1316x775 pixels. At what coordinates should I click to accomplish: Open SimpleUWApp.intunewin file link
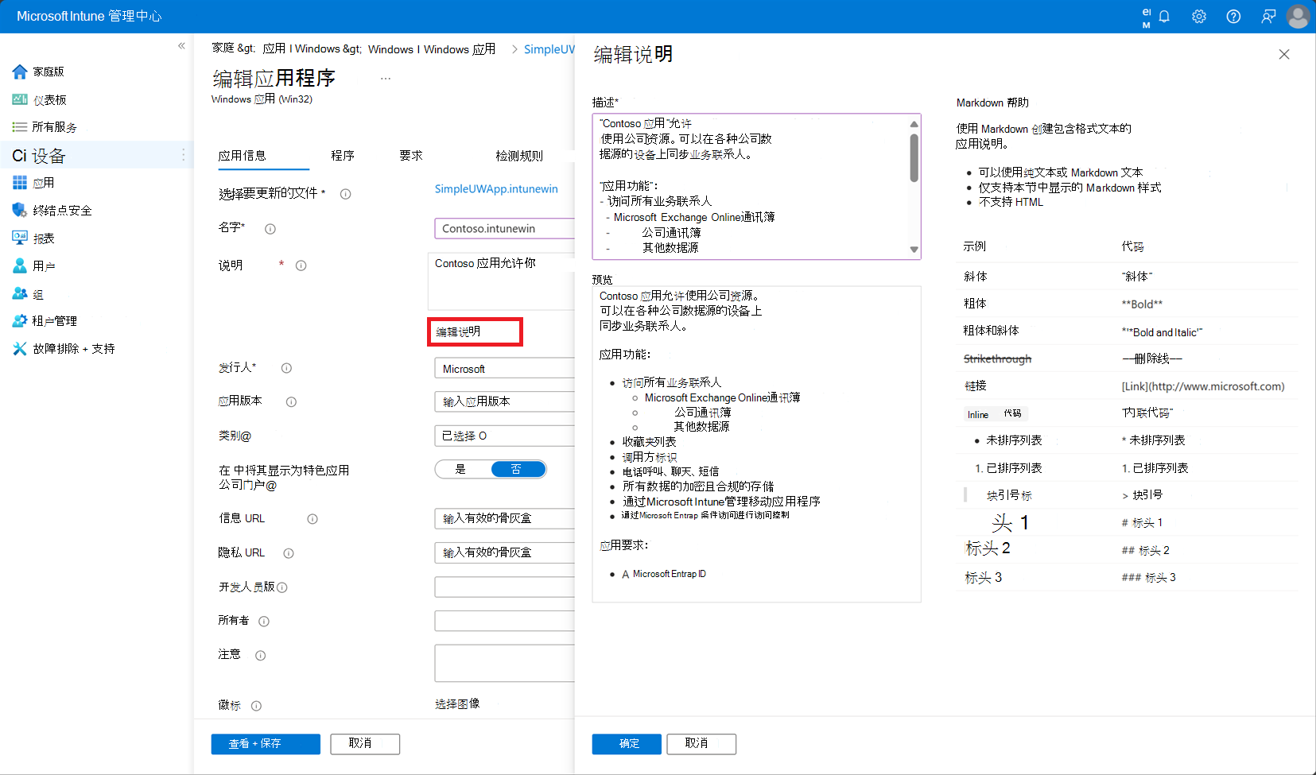[496, 189]
